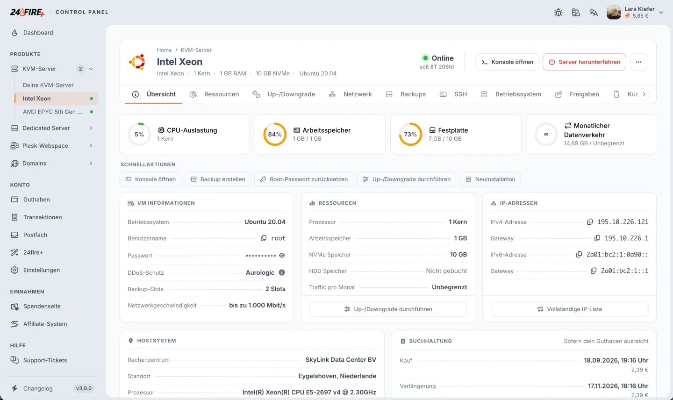Click Root-Passwort zurücksetzen
This screenshot has height=400, width=673.
pos(304,179)
